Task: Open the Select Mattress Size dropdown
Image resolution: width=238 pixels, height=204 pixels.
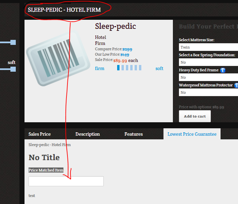Action: coord(208,47)
